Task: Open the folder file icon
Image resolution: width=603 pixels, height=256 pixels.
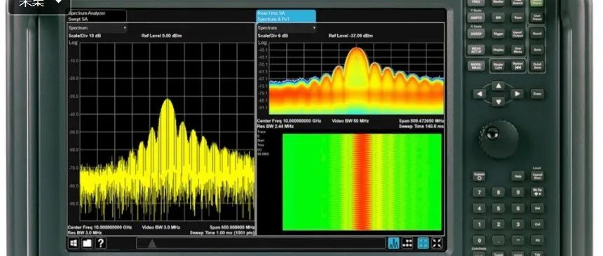Action: tap(87, 243)
